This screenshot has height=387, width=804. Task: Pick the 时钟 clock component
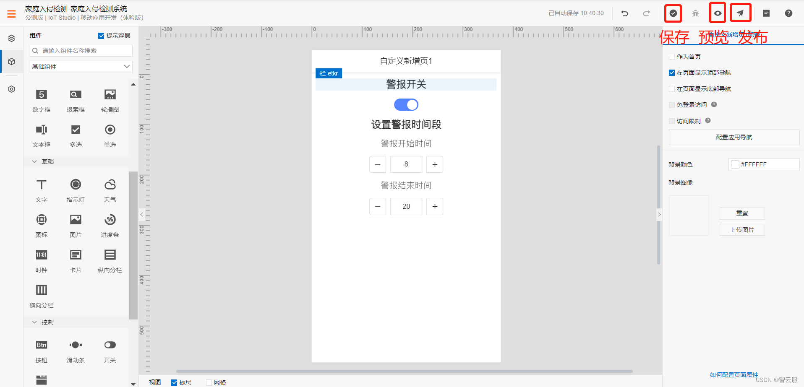point(42,261)
